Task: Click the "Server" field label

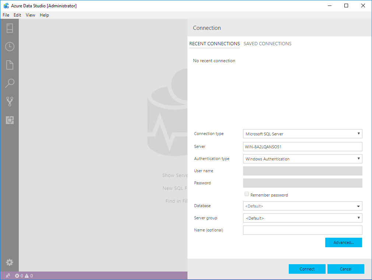Action: tap(200, 146)
